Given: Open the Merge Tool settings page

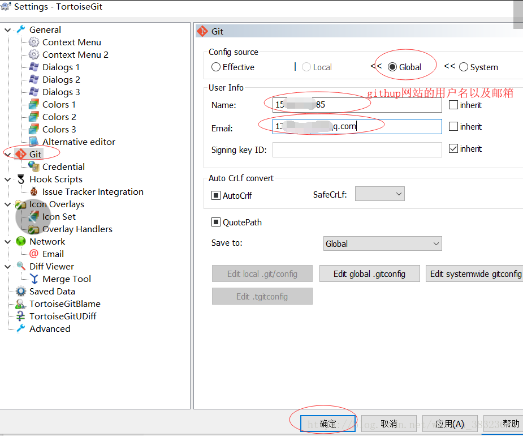Looking at the screenshot, I should pos(67,279).
